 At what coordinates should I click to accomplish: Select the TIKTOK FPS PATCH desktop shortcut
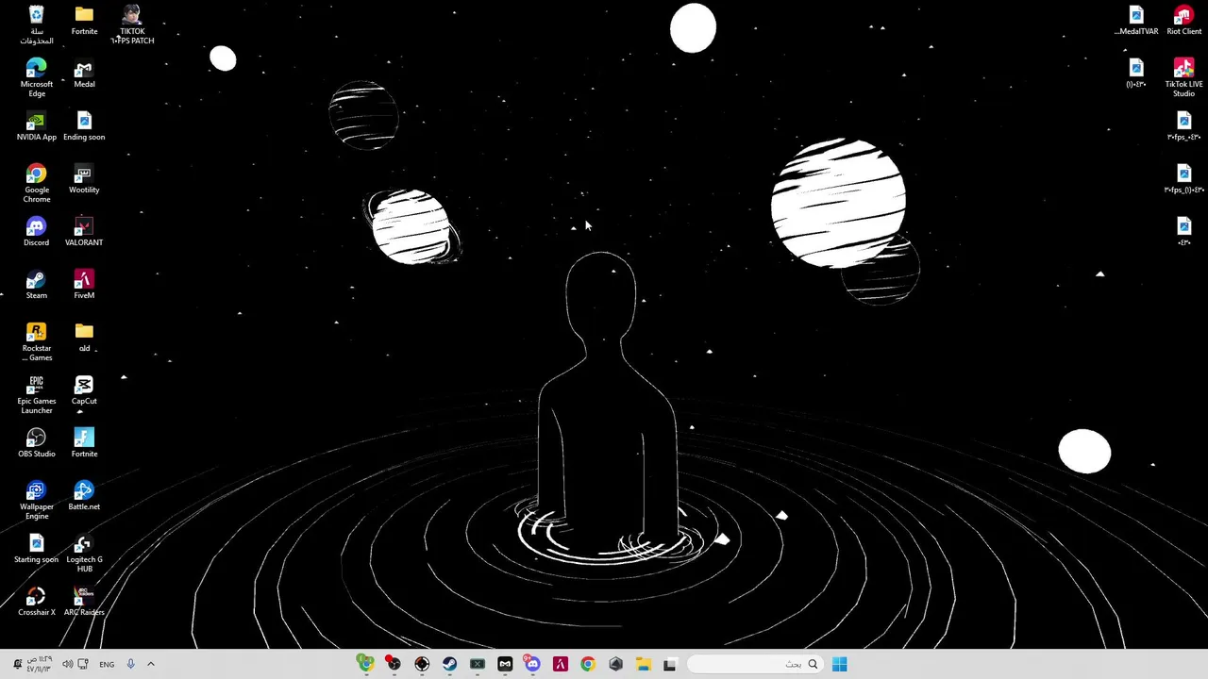[x=132, y=25]
